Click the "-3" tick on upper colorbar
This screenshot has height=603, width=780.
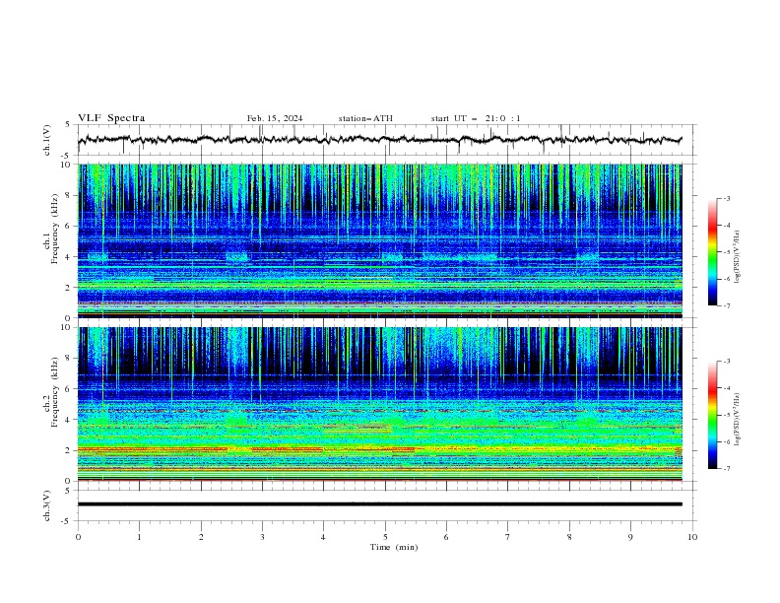726,198
